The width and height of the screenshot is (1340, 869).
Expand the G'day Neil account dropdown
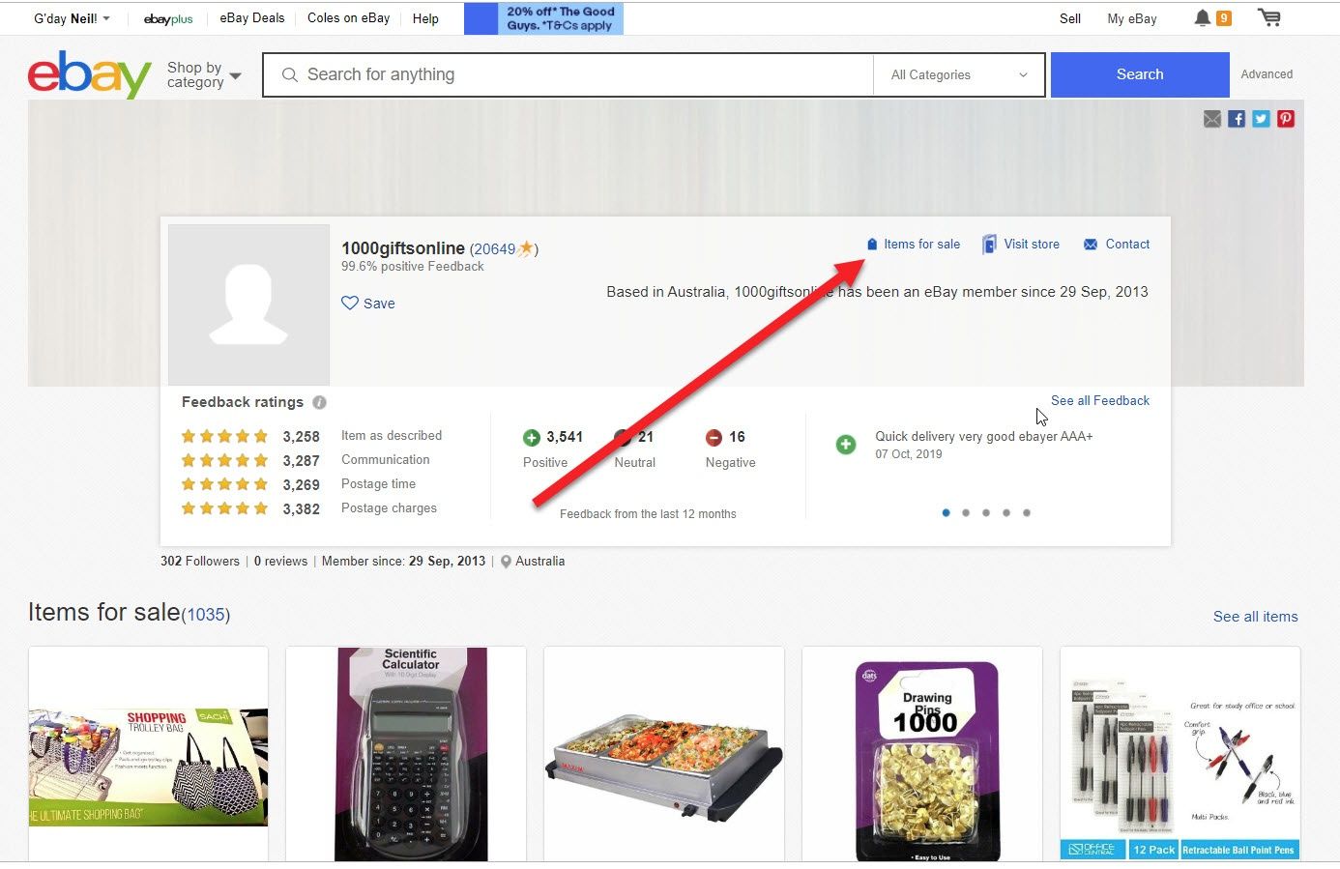point(72,18)
